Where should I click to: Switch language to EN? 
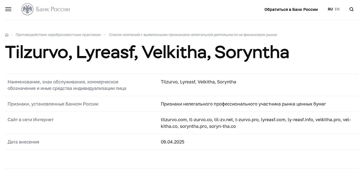337,9
